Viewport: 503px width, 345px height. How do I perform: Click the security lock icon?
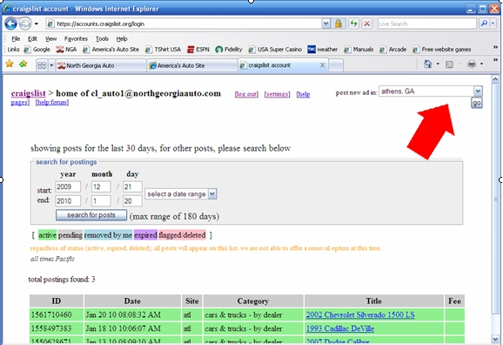pyautogui.click(x=339, y=24)
